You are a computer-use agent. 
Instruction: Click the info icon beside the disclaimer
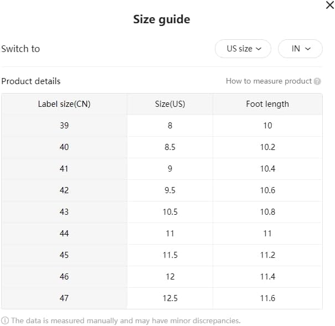point(5,320)
